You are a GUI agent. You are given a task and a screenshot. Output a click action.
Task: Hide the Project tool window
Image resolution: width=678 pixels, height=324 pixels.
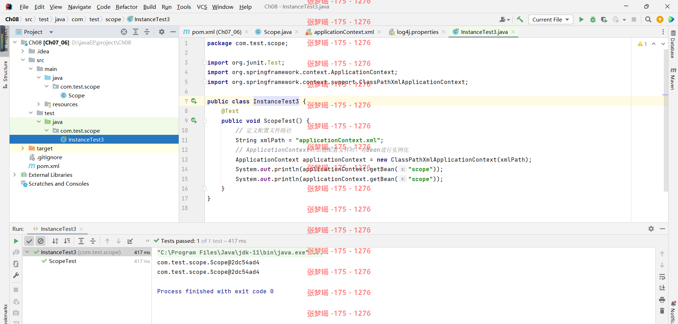point(173,32)
